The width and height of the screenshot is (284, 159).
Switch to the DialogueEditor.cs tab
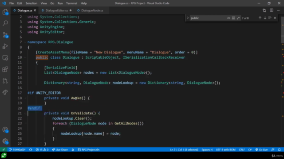pyautogui.click(x=56, y=11)
